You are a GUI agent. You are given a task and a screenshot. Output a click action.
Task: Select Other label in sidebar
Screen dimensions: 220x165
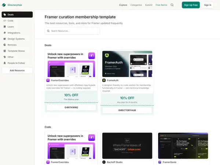point(11,57)
